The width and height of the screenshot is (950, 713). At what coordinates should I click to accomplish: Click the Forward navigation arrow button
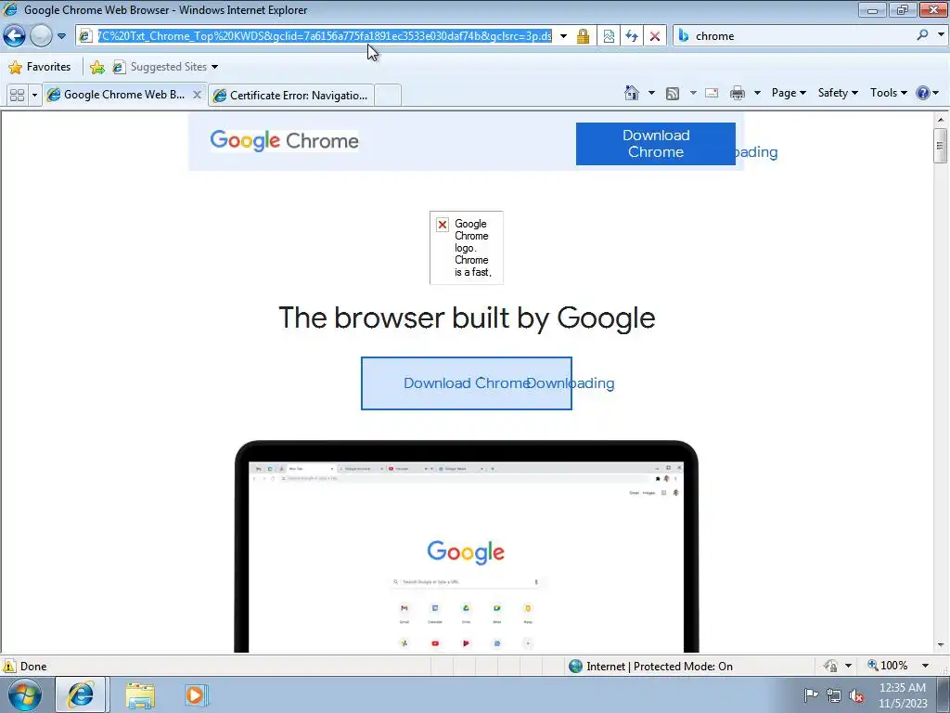(41, 36)
